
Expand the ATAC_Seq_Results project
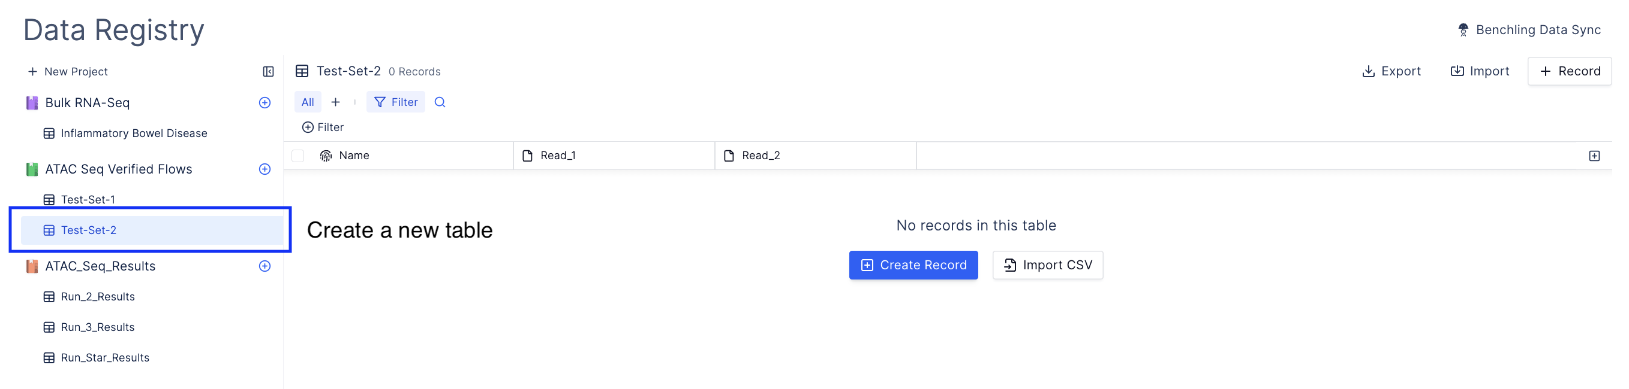coord(100,266)
